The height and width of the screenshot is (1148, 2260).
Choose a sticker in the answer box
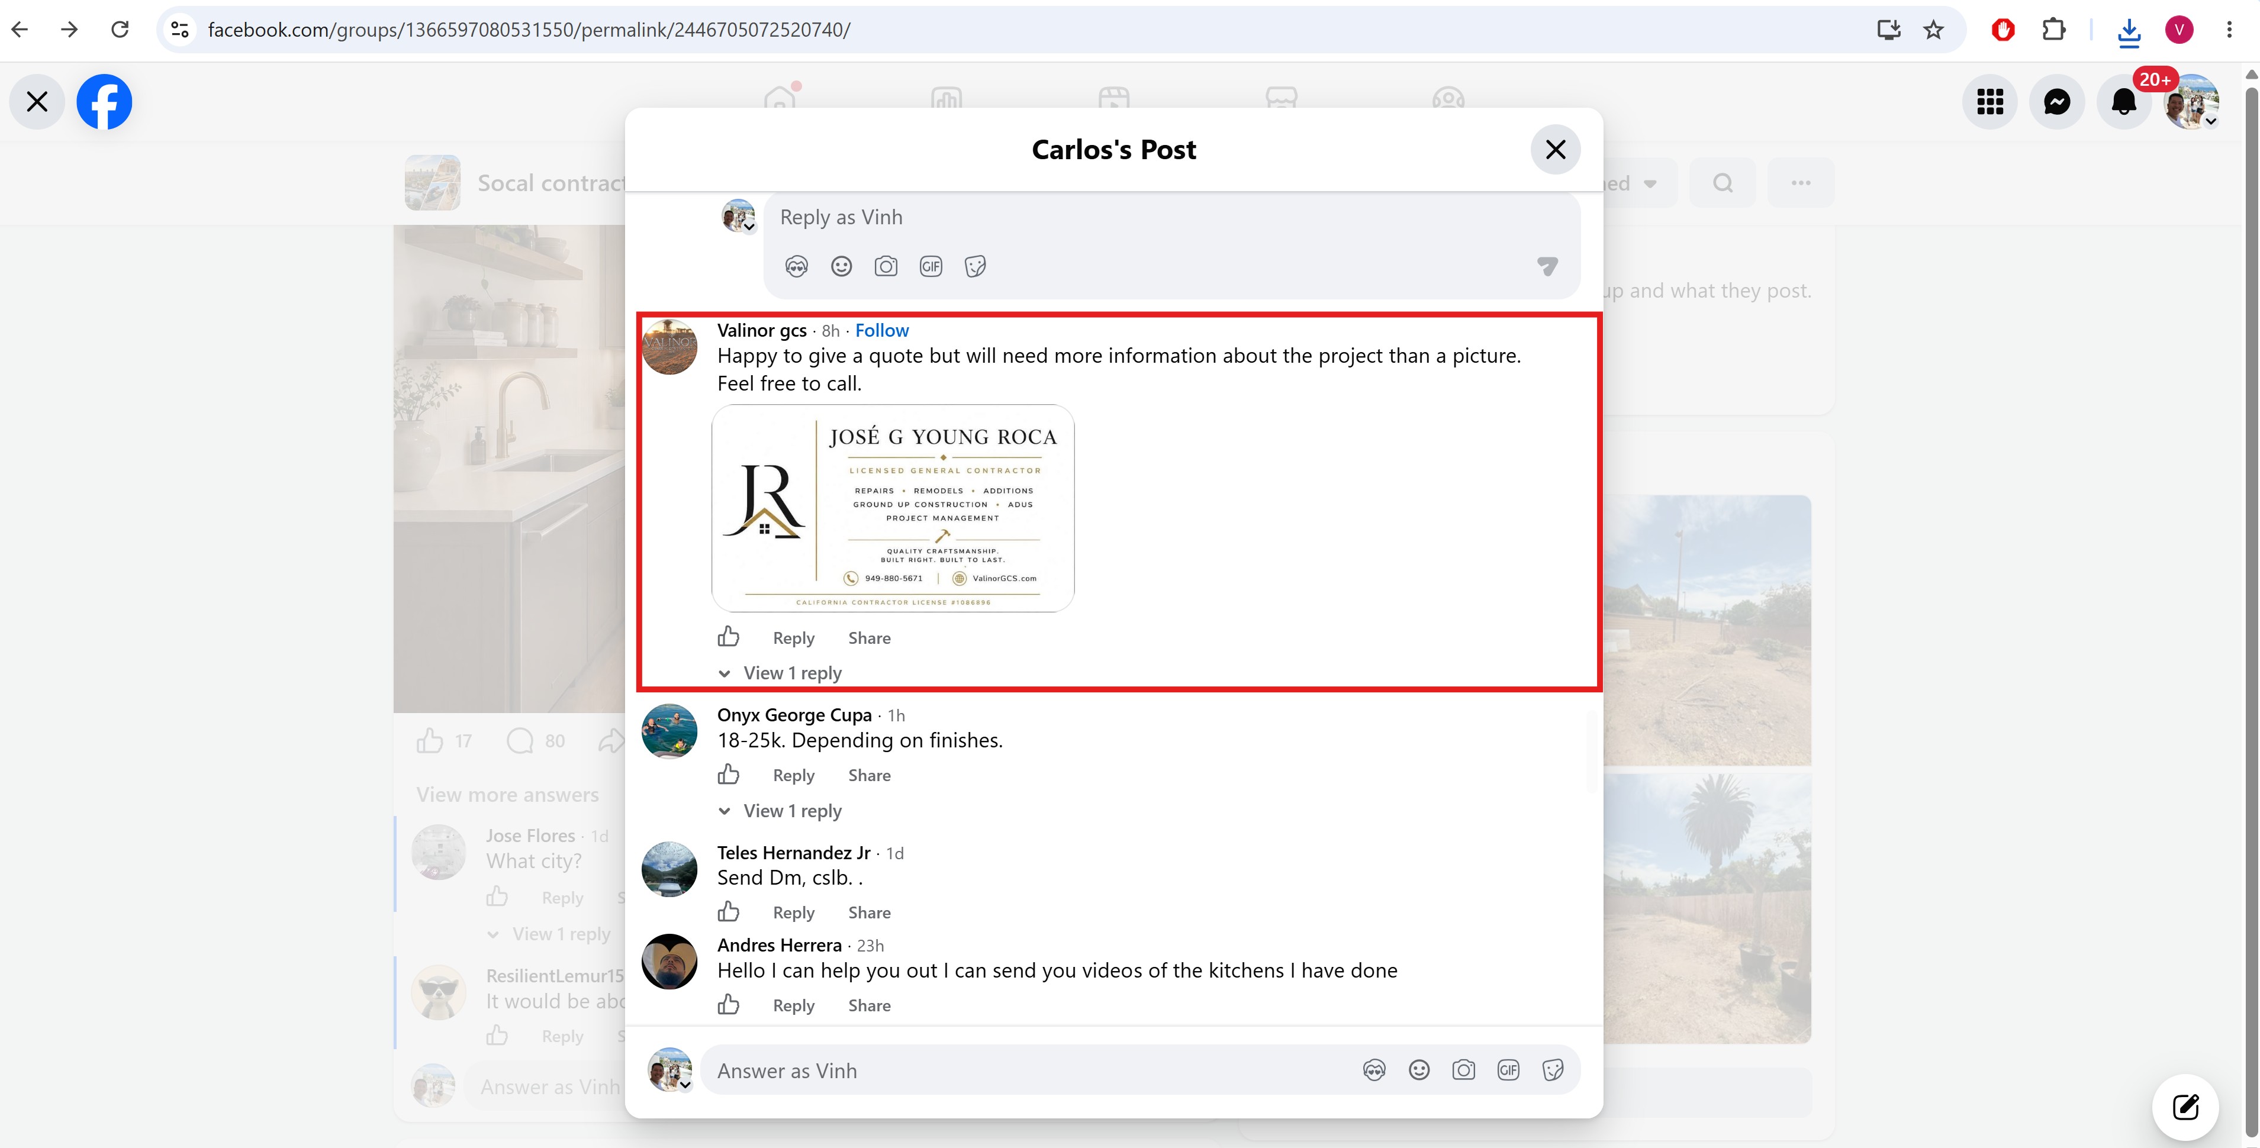[1553, 1070]
